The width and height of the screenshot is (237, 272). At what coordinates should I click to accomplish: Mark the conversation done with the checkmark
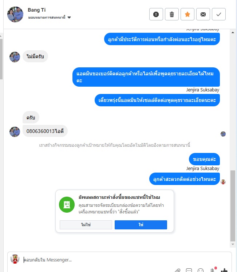[x=219, y=14]
